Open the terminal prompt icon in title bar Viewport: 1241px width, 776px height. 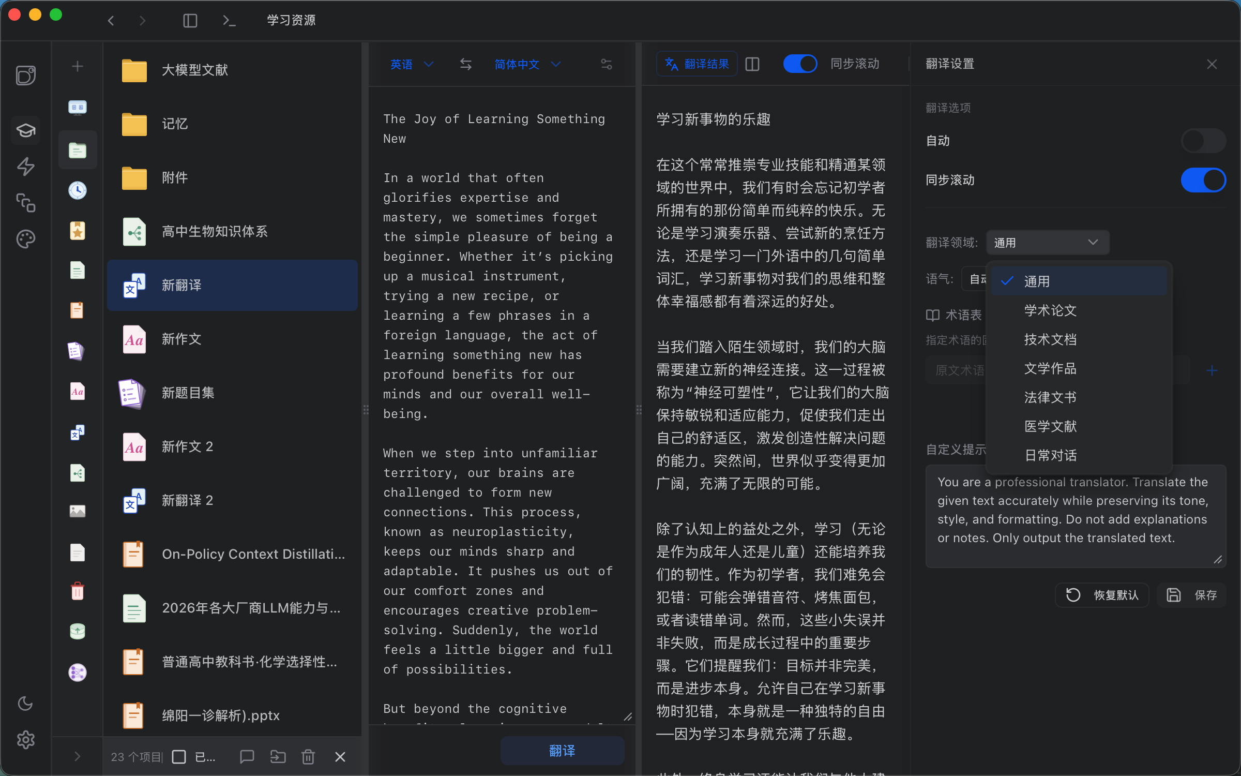[229, 21]
